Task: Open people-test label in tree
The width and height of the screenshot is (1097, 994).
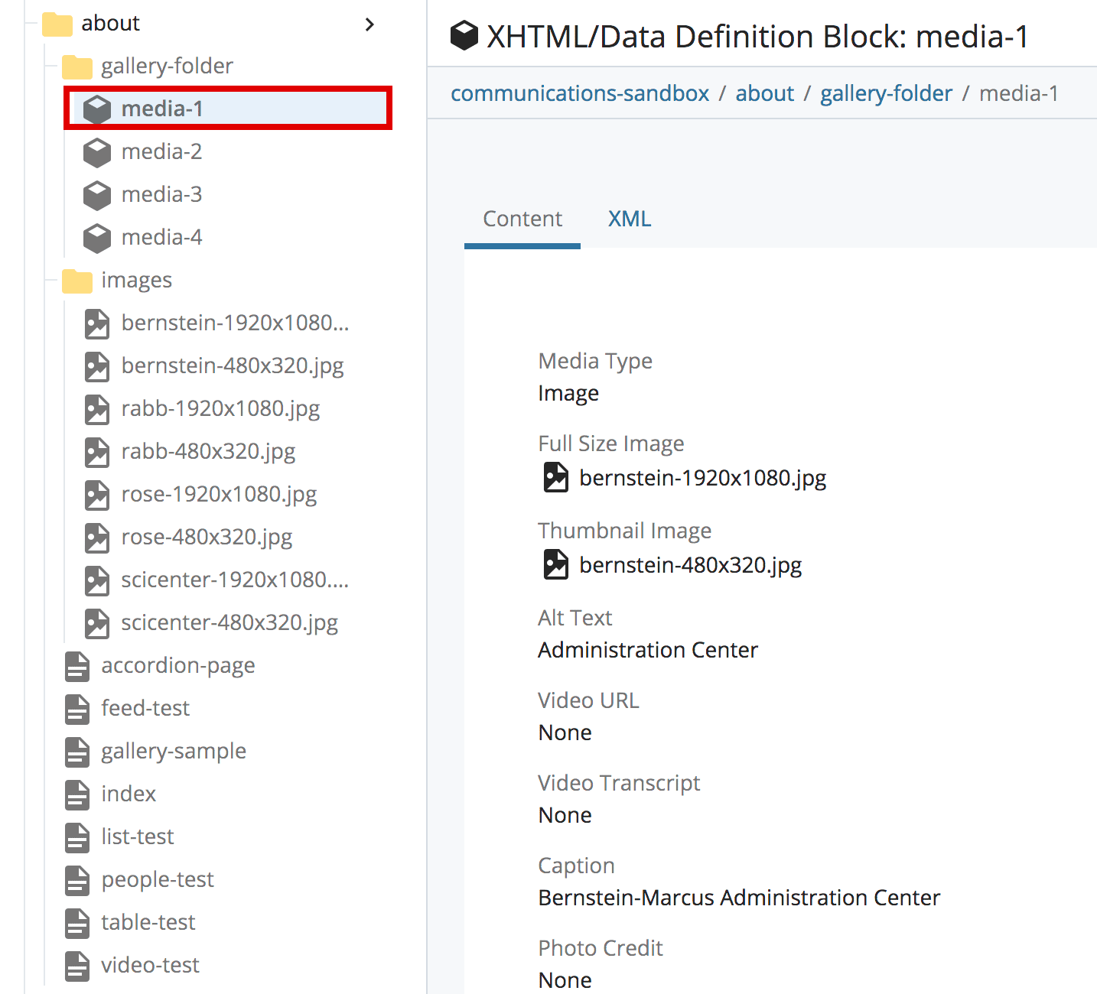Action: click(158, 880)
